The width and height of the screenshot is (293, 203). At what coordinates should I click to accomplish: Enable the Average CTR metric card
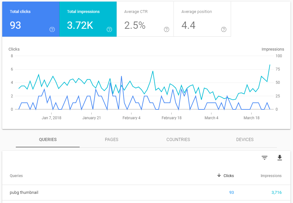[145, 19]
